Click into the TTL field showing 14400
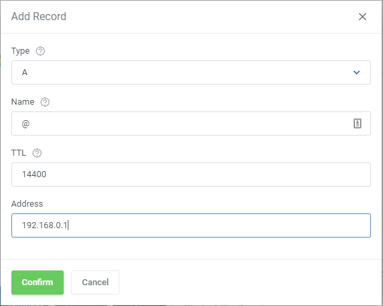The width and height of the screenshot is (383, 306). click(x=191, y=174)
